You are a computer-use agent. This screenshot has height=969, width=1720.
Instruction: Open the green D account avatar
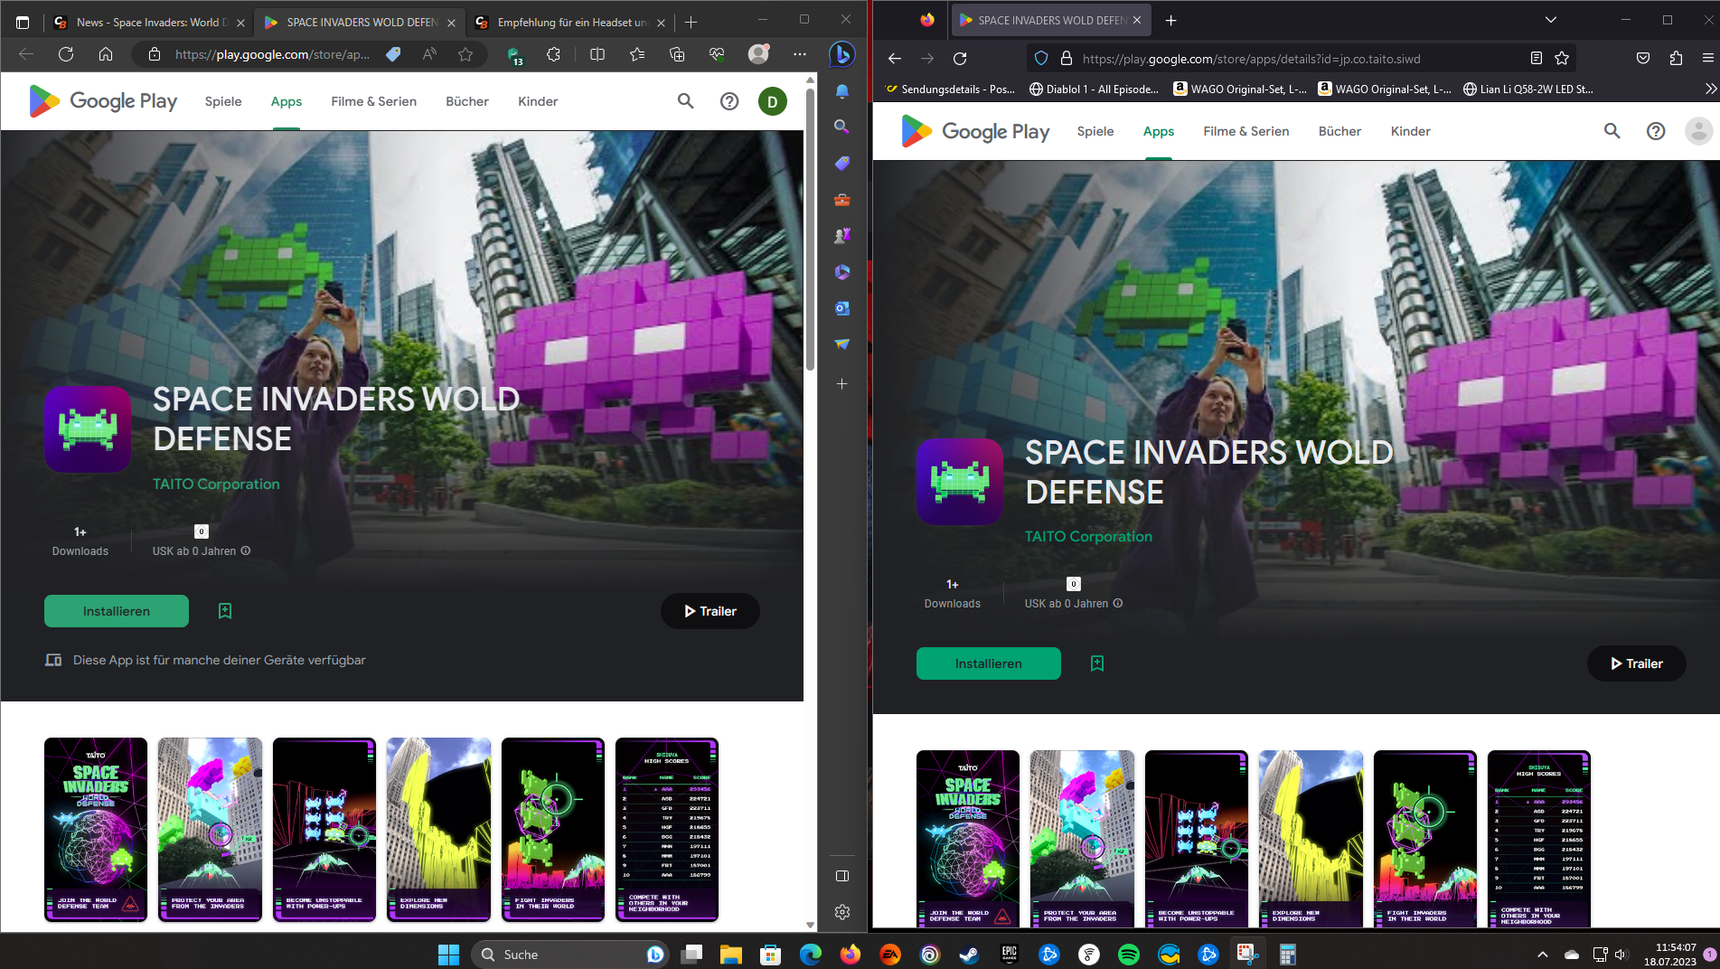point(773,101)
